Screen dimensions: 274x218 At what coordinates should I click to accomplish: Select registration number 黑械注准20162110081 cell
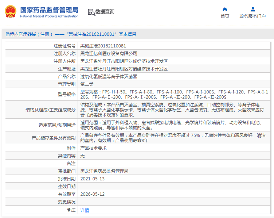tap(103, 46)
